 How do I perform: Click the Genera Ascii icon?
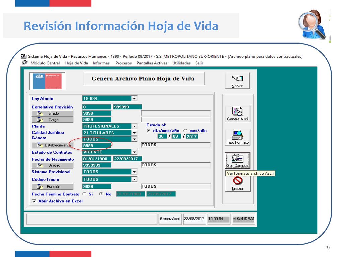[237, 114]
